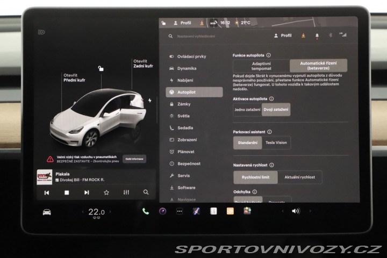This screenshot has width=387, height=258.
Task: Show info for Funkce autopilota
Action: [269, 55]
